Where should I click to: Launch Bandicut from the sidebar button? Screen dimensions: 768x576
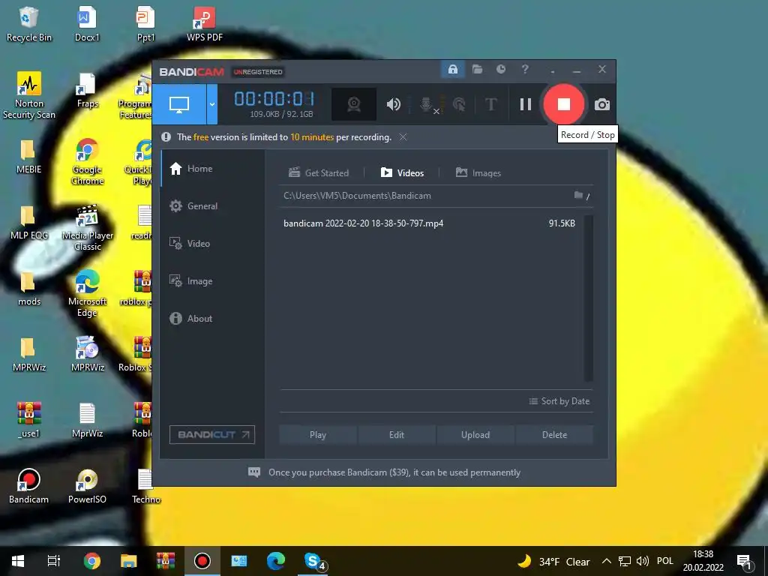[x=212, y=434]
